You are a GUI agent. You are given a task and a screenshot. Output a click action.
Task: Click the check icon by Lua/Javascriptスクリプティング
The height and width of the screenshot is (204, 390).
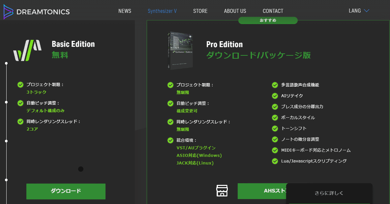(x=275, y=161)
